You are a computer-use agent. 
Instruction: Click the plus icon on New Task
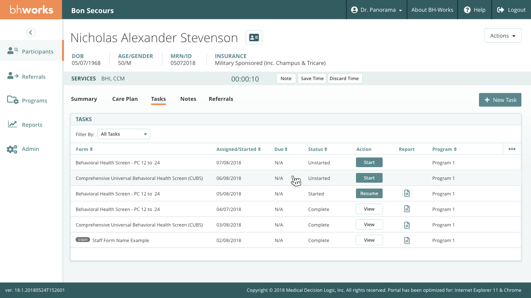[x=487, y=100]
